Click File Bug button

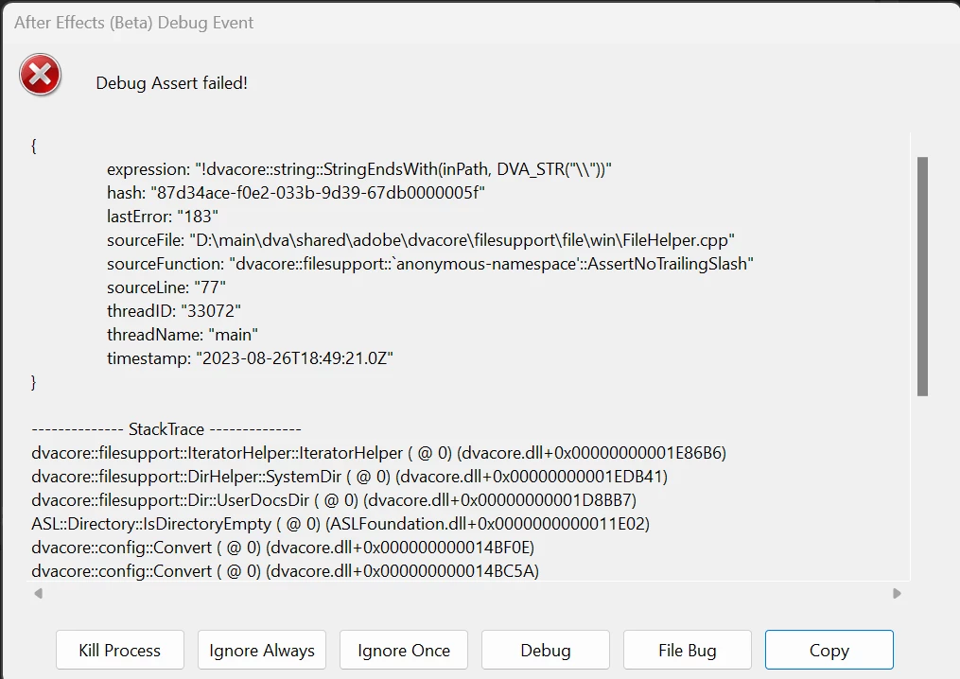687,650
